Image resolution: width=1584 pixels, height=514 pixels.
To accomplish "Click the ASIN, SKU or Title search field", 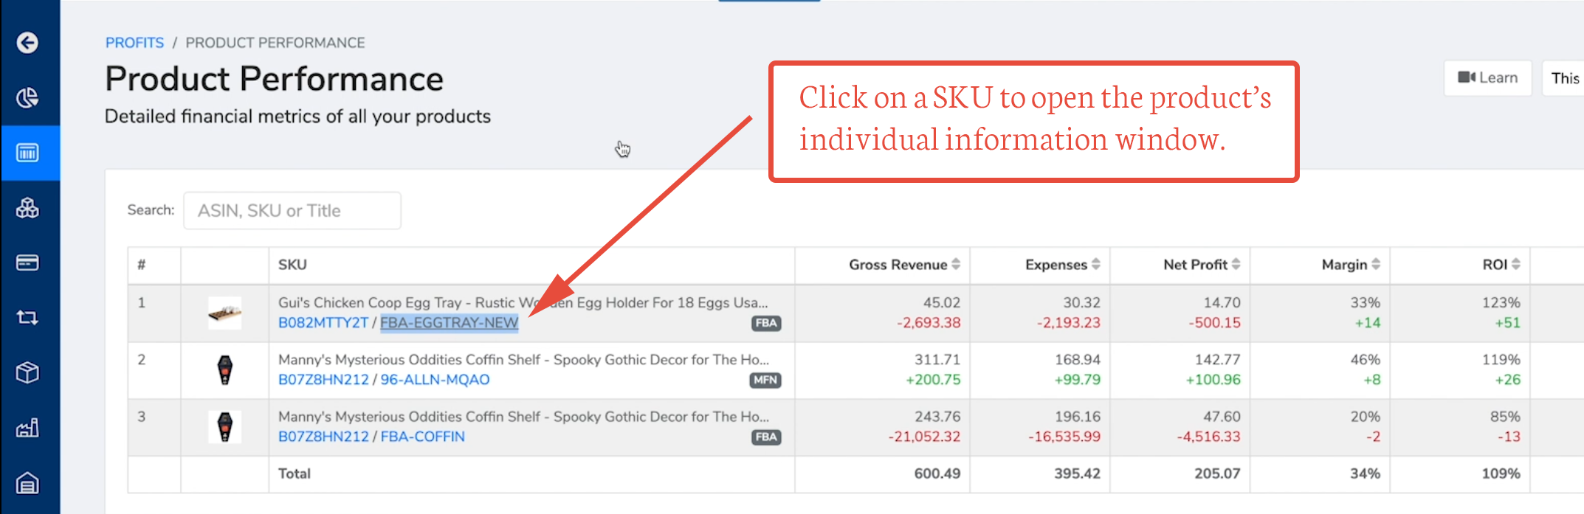I will pyautogui.click(x=292, y=211).
